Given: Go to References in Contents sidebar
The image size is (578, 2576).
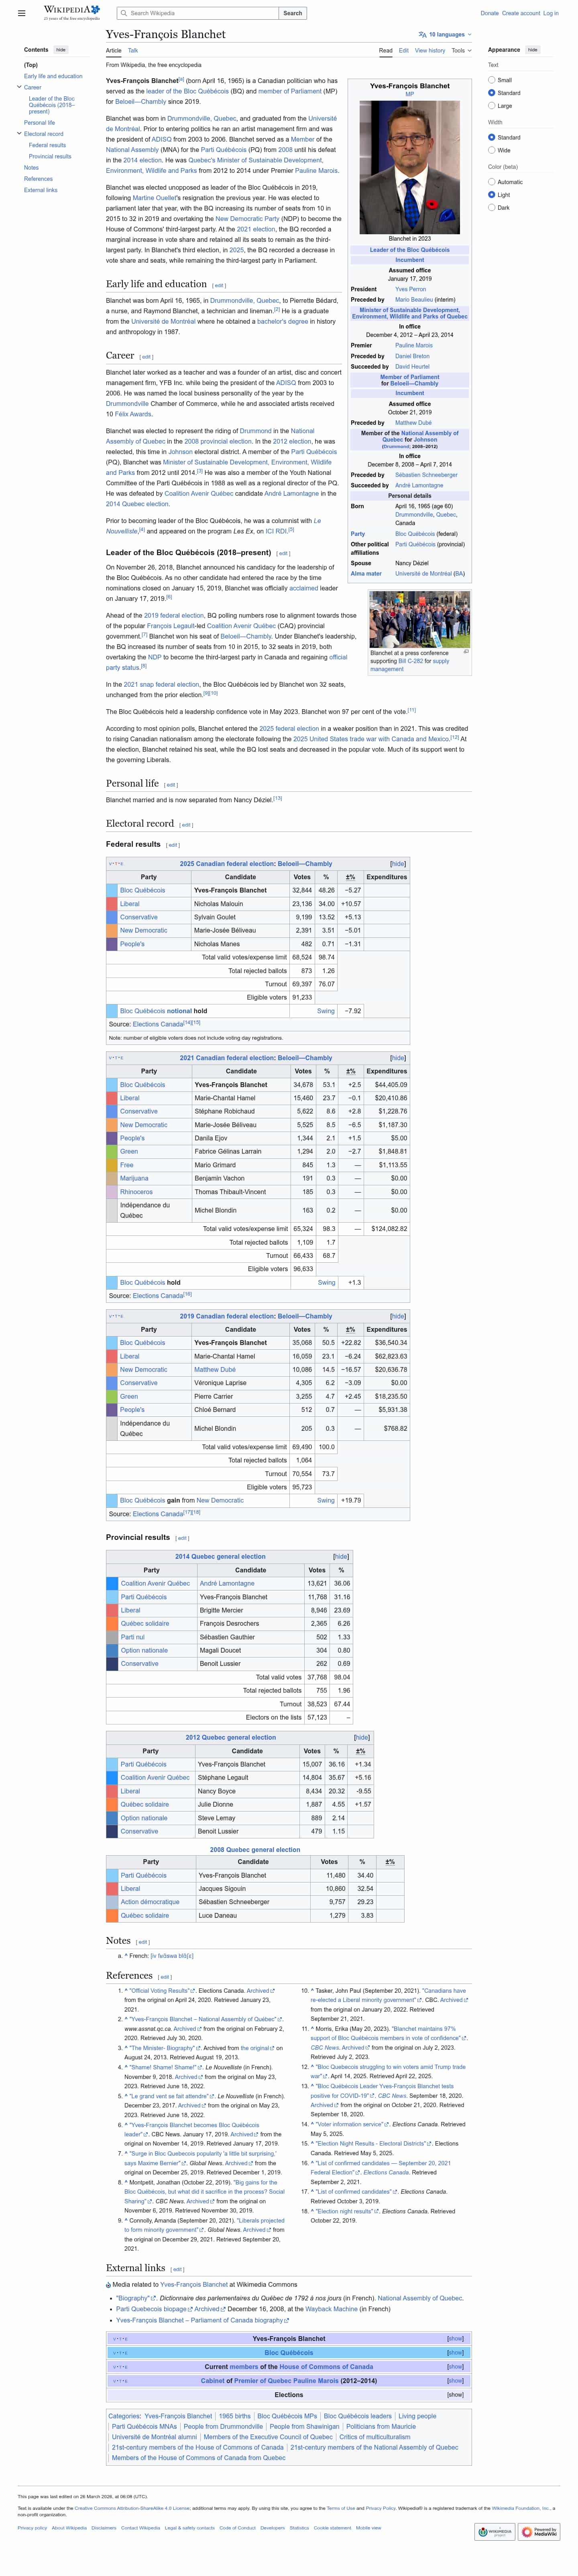Looking at the screenshot, I should coord(38,179).
